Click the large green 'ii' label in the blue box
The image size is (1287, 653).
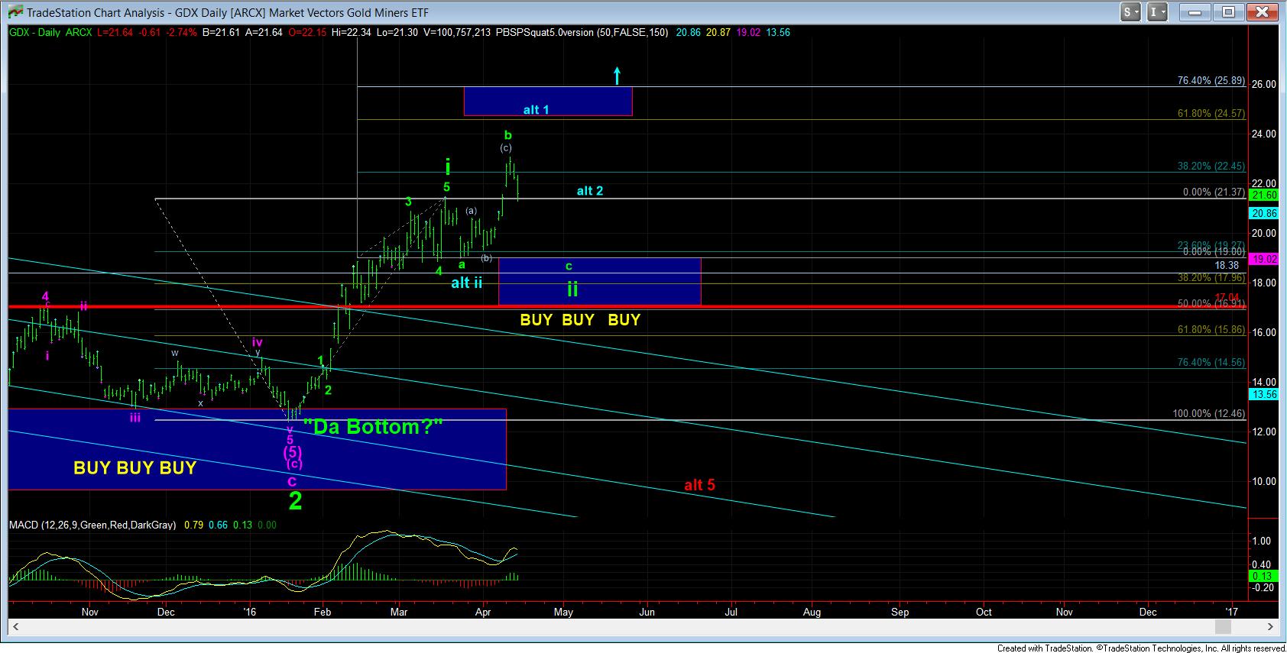tap(572, 289)
